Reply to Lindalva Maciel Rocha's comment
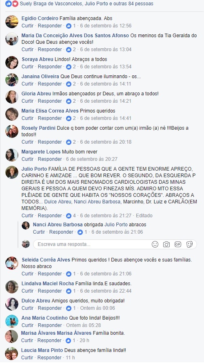The height and width of the screenshot is (363, 204). pyautogui.click(x=50, y=291)
